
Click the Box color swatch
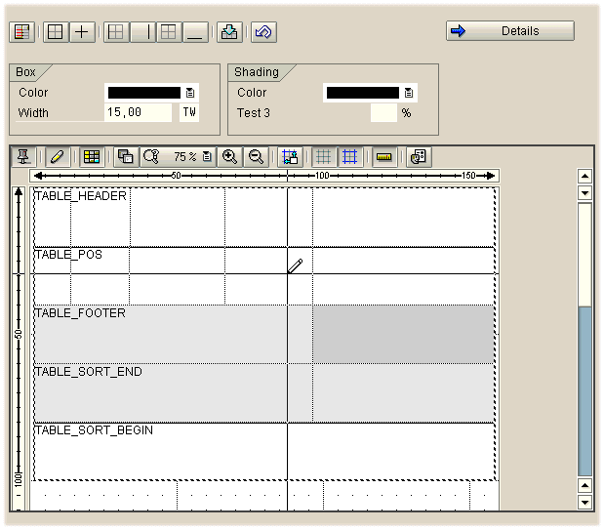(x=143, y=93)
